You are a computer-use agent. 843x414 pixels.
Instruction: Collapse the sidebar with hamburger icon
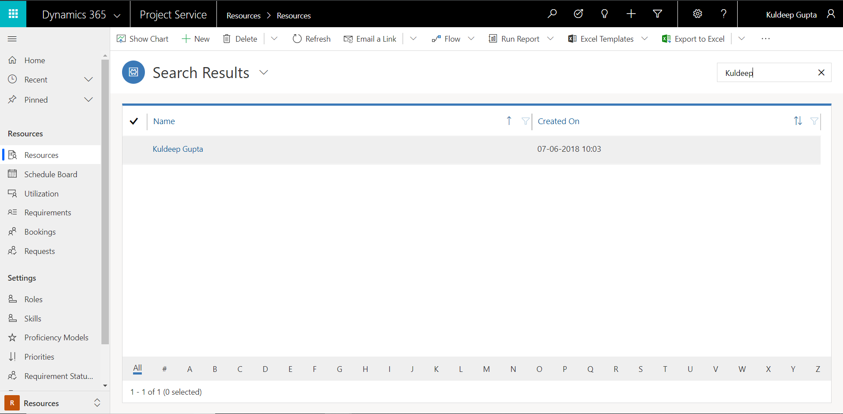pos(12,39)
